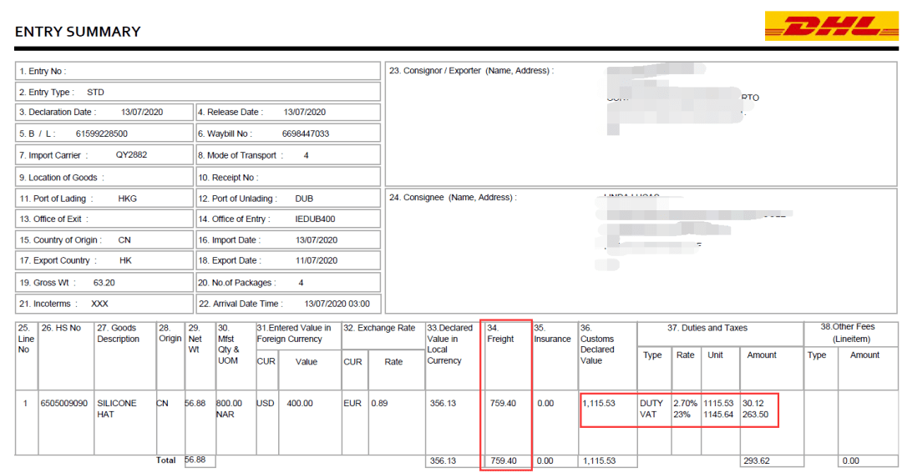Click the ENTRY SUMMARY heading
This screenshot has width=902, height=473.
(x=78, y=32)
